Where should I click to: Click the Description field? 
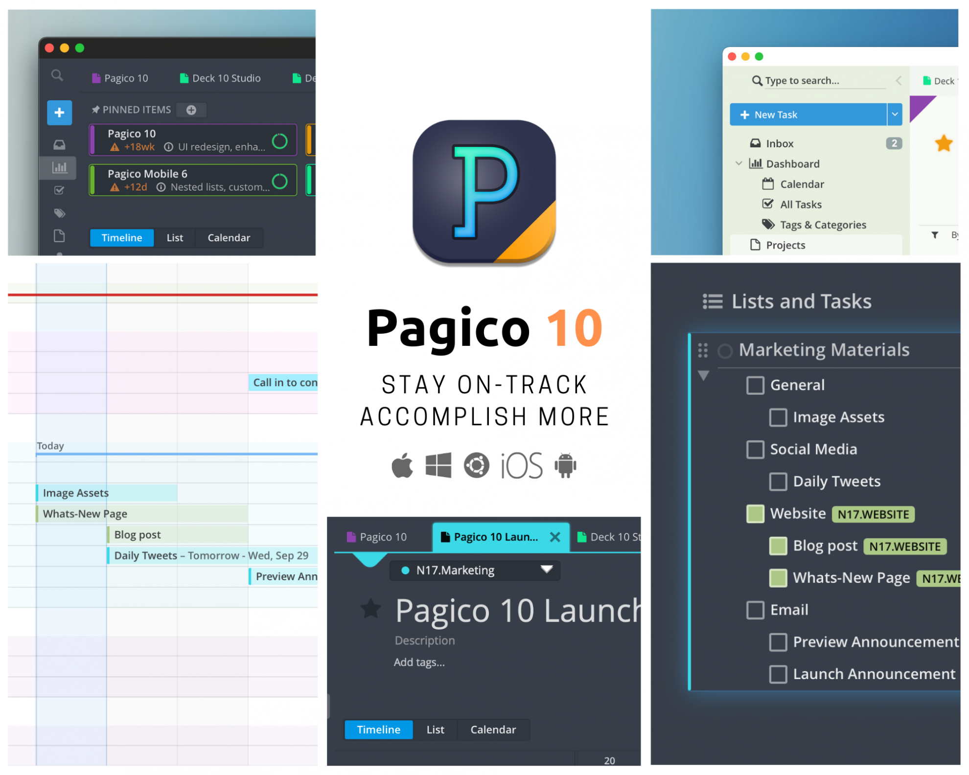pos(425,640)
